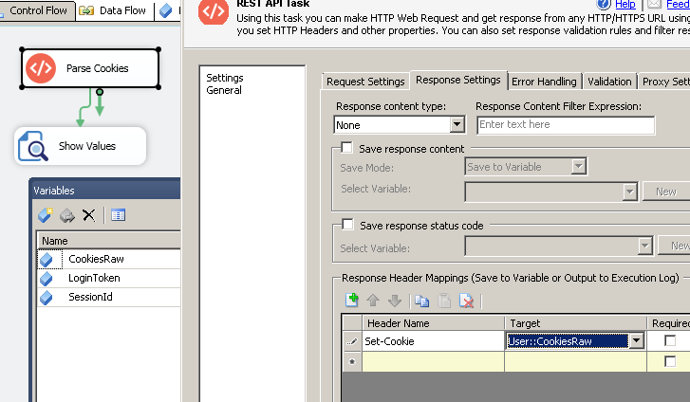
Task: Open Select Variable dropdown for response content
Action: tap(629, 192)
